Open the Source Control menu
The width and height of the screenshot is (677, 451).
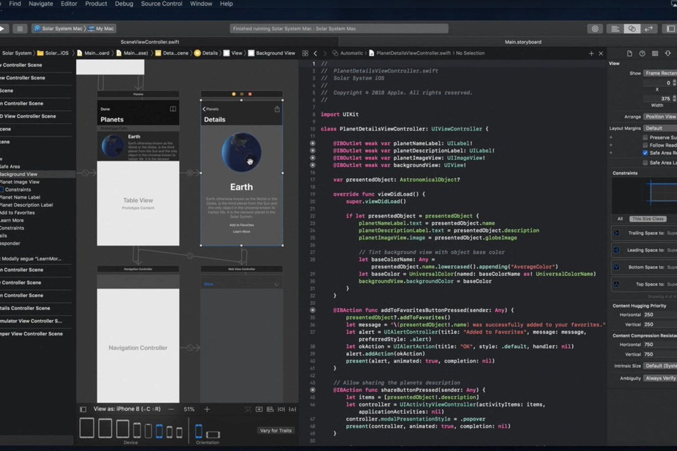point(161,4)
